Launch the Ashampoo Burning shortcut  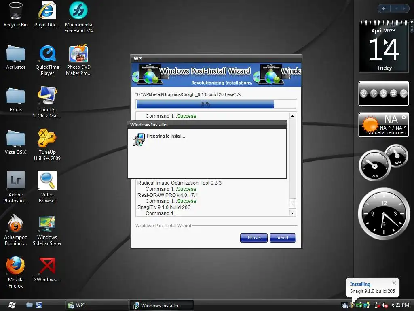coord(16,230)
